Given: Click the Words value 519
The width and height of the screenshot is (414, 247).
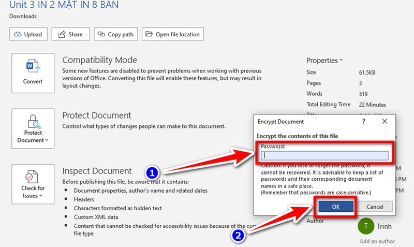Looking at the screenshot, I should [x=363, y=94].
